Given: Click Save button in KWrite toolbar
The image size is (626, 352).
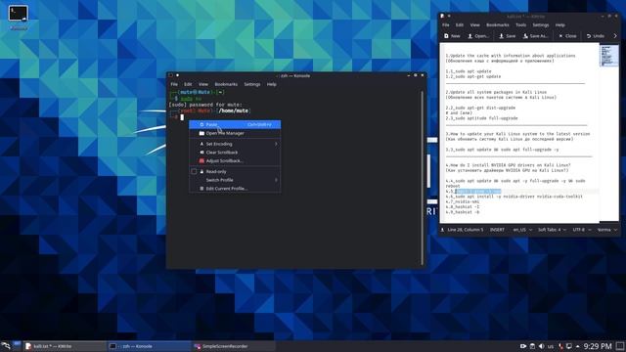Looking at the screenshot, I should (x=508, y=36).
